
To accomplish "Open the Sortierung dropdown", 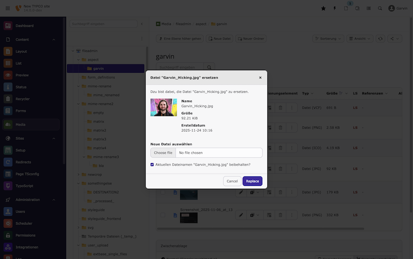I will [328, 38].
